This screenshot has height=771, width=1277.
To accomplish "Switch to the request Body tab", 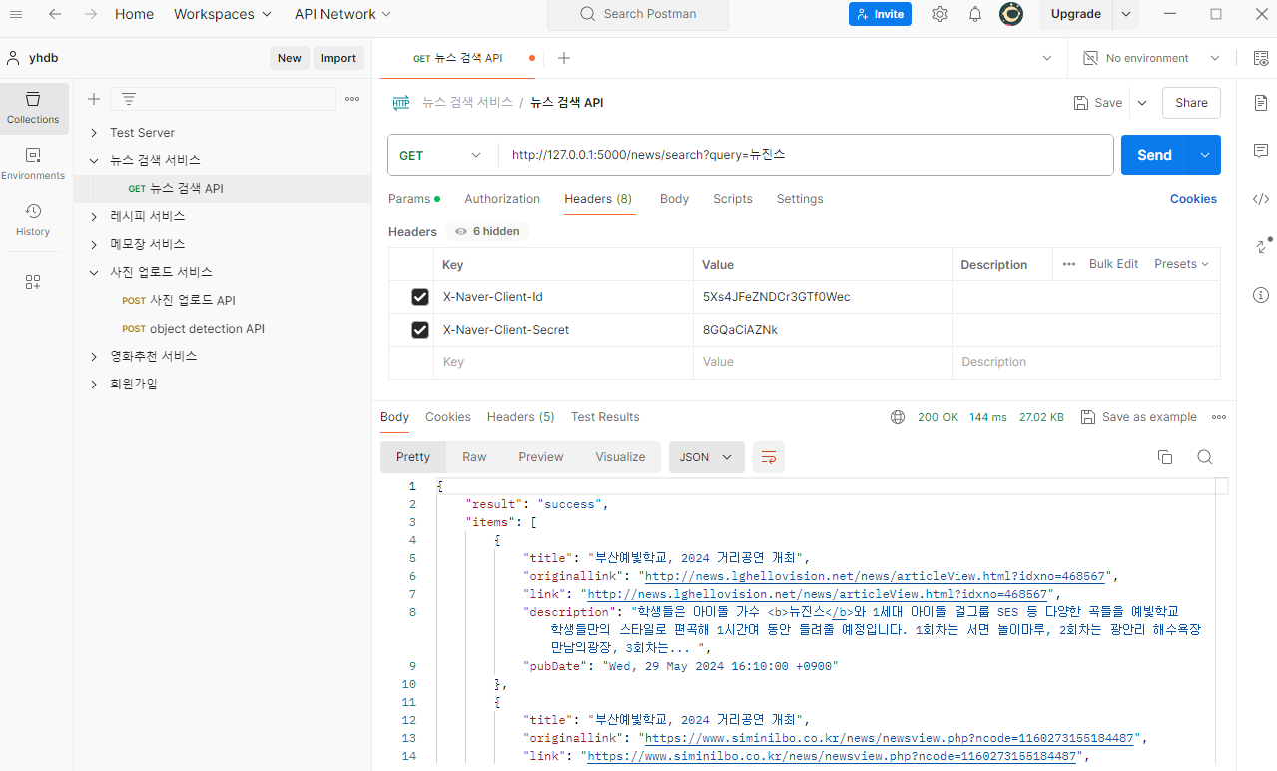I will click(x=675, y=199).
